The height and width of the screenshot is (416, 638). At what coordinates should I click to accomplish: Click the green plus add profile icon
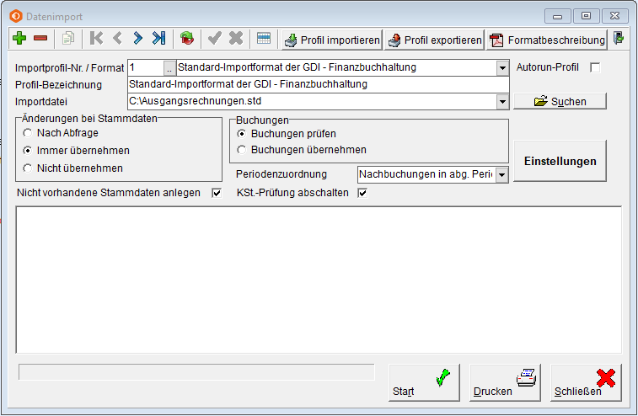click(x=20, y=39)
